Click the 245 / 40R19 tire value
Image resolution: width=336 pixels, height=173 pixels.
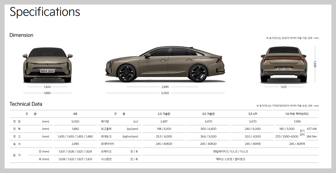[x=297, y=144]
